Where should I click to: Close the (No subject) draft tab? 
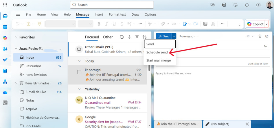(x=247, y=124)
